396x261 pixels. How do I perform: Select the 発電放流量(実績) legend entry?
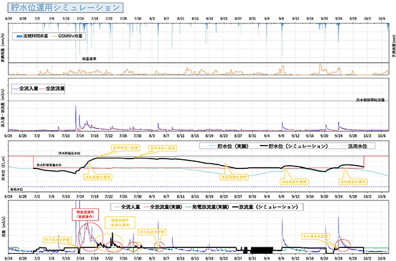pos(207,207)
